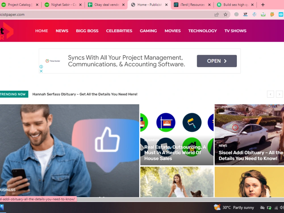Open the Real Estate Outsourcing article headline

pos(175,153)
